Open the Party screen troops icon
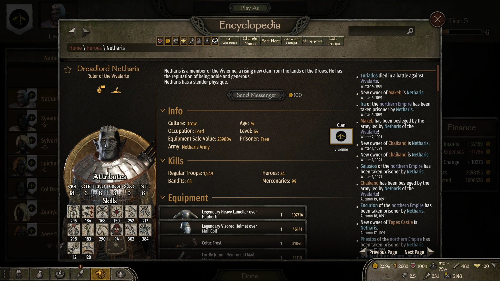 tap(60, 274)
